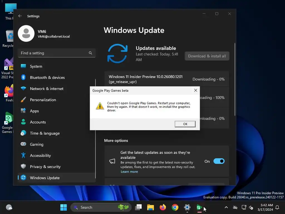Click the muted volume tray icon
This screenshot has height=214, width=285.
point(251,207)
